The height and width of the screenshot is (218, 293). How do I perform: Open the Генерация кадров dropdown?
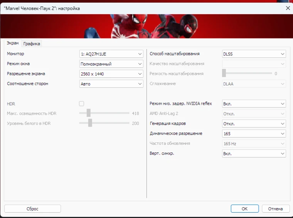click(254, 124)
